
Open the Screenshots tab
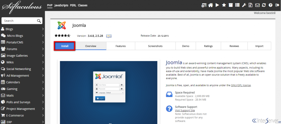155,46
